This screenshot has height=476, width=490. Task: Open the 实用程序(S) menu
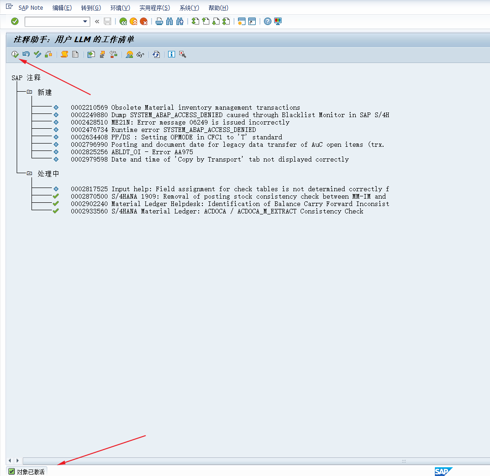(x=155, y=8)
